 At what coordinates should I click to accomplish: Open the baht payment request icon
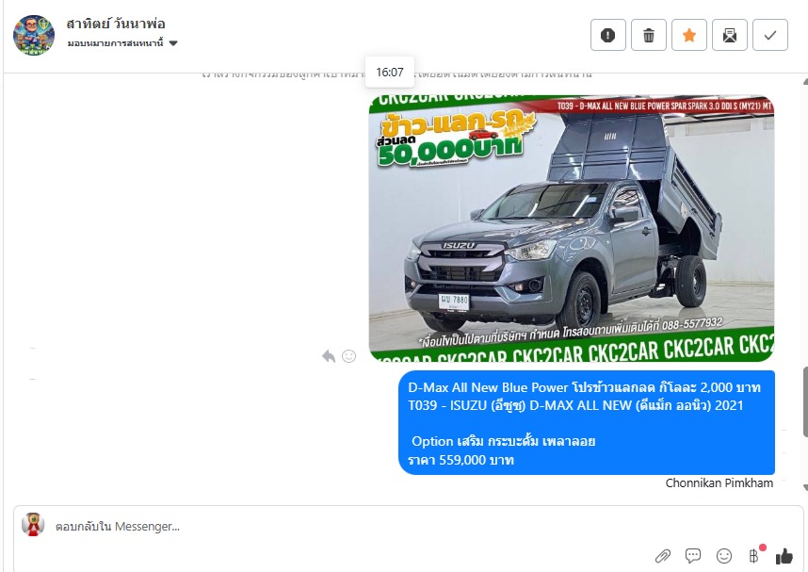tap(754, 555)
